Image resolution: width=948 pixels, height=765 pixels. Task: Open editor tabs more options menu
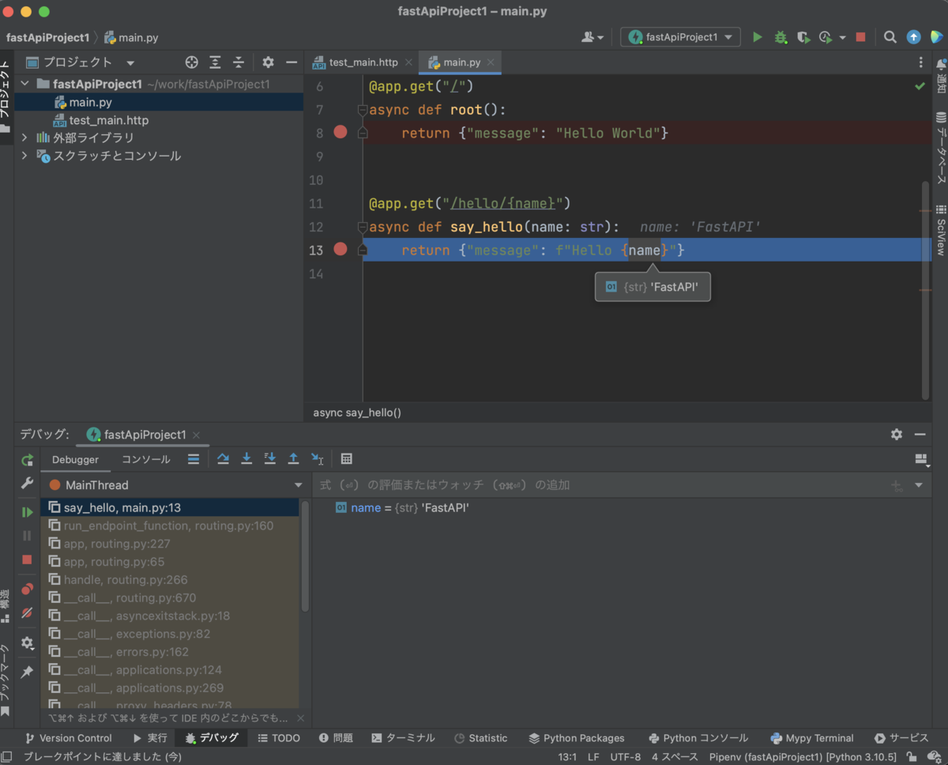point(920,62)
